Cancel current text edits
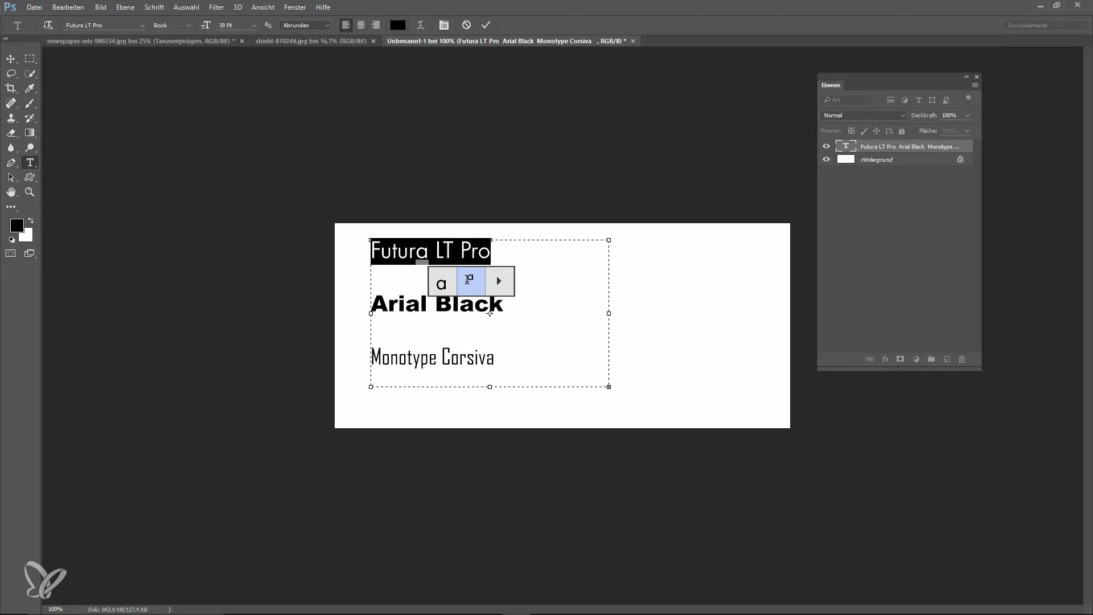 click(466, 25)
